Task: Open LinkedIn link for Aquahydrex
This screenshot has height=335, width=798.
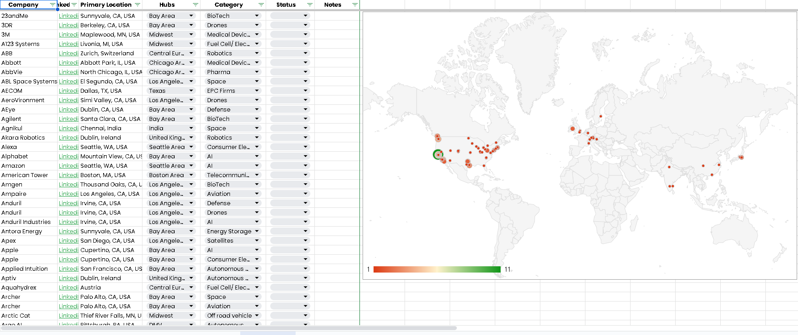Action: [x=68, y=287]
